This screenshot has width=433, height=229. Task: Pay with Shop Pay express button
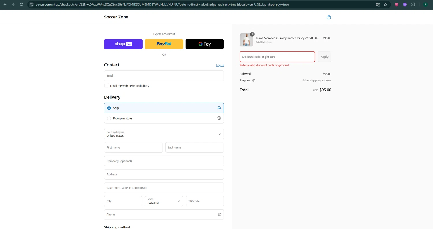pyautogui.click(x=123, y=44)
